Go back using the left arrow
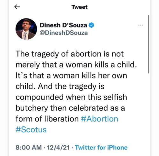The image size is (159, 156). pyautogui.click(x=17, y=7)
